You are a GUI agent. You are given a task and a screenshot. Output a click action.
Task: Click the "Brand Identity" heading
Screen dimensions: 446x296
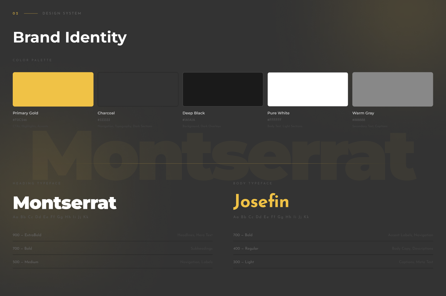[70, 38]
